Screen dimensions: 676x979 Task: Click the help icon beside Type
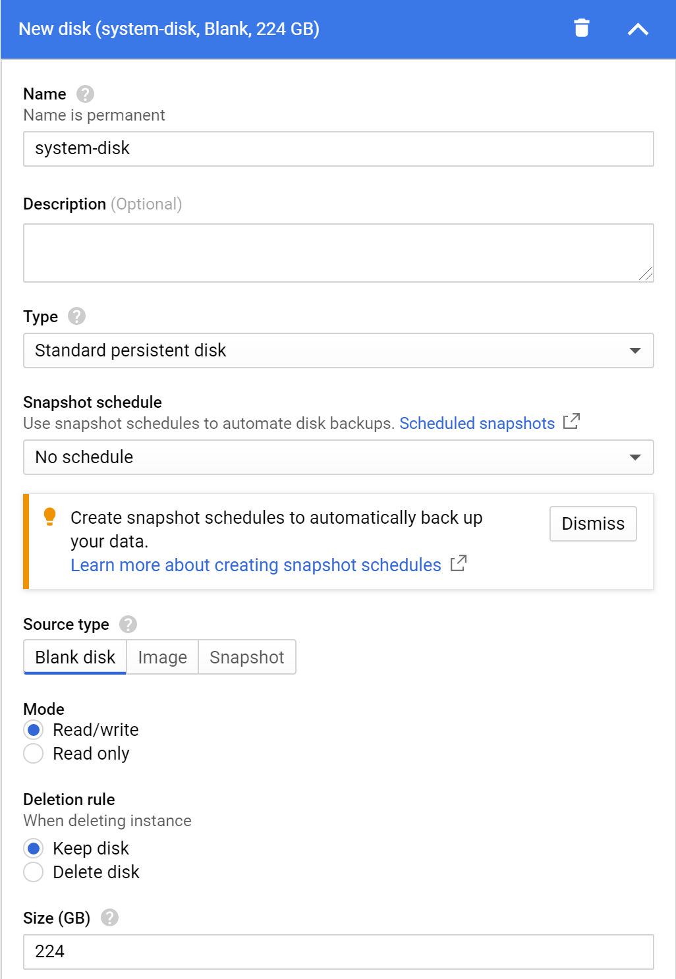point(77,316)
